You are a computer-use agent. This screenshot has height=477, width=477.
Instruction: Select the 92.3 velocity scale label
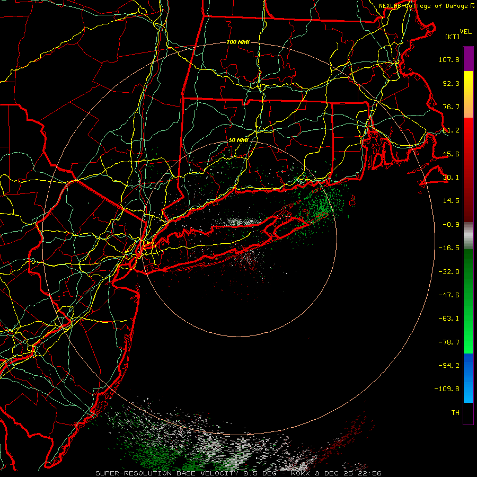click(x=451, y=83)
